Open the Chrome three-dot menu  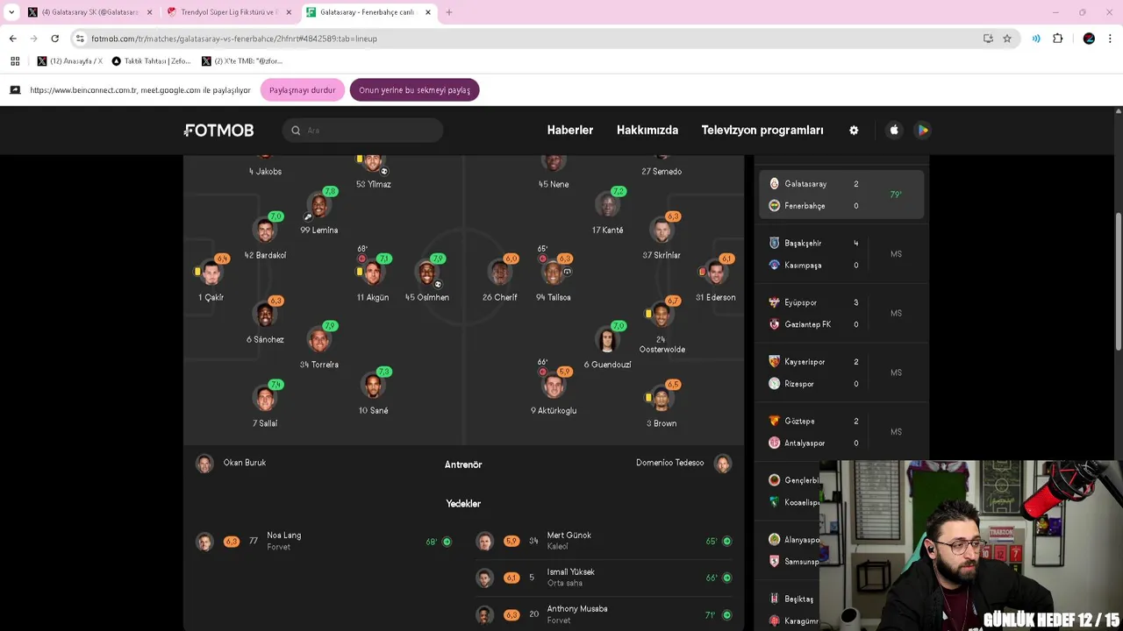(x=1111, y=39)
